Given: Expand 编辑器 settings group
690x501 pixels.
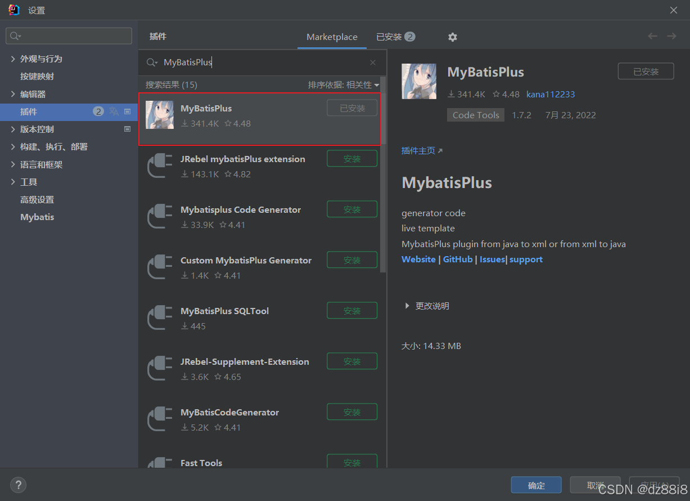Looking at the screenshot, I should point(13,94).
